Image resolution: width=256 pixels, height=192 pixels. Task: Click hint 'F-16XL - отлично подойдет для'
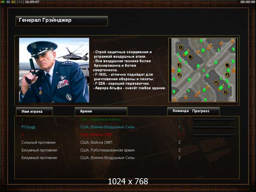pos(123,75)
